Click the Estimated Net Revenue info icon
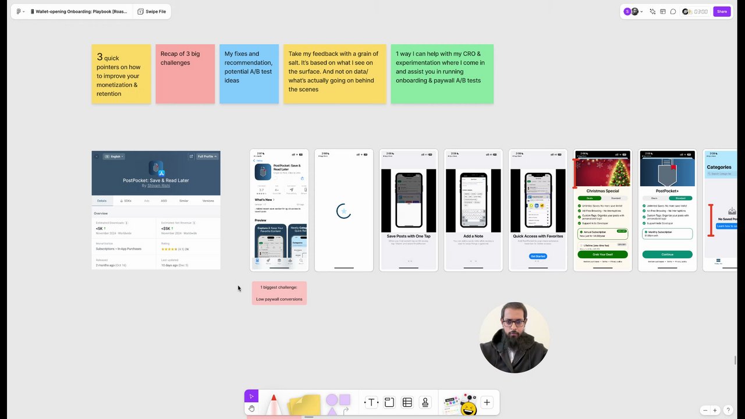The image size is (745, 419). 194,223
